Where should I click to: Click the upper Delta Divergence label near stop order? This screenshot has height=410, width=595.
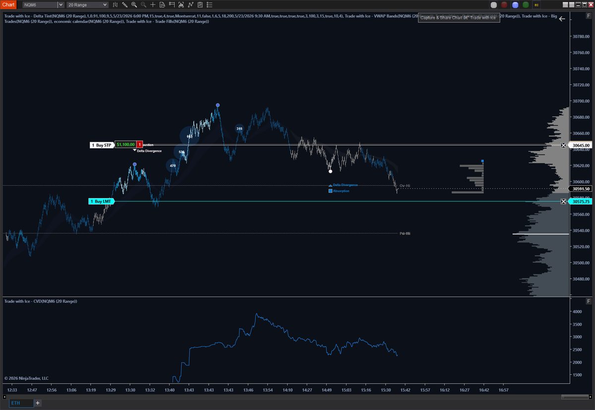tap(149, 151)
